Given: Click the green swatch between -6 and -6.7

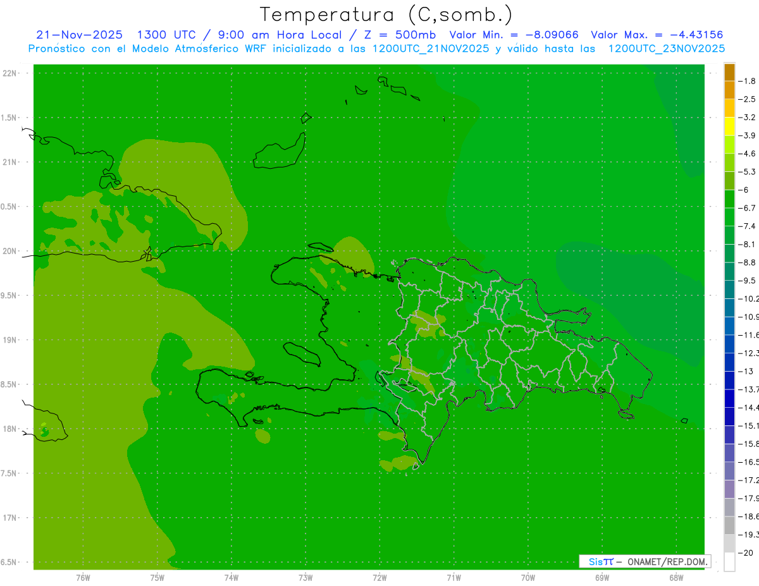Looking at the screenshot, I should pyautogui.click(x=729, y=199).
